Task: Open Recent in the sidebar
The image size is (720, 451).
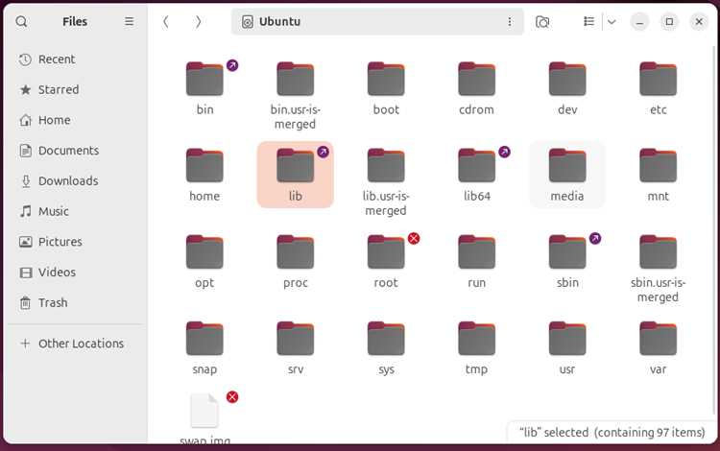Action: 76,59
